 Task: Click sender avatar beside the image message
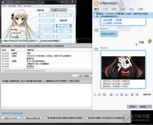(96, 49)
